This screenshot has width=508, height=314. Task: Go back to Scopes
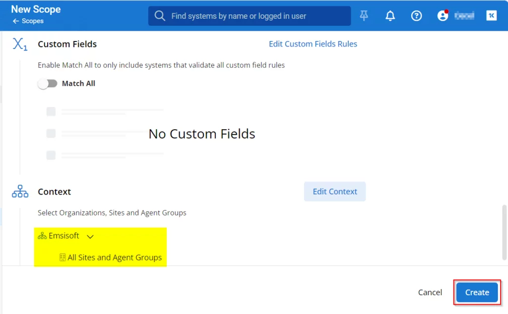tap(28, 21)
